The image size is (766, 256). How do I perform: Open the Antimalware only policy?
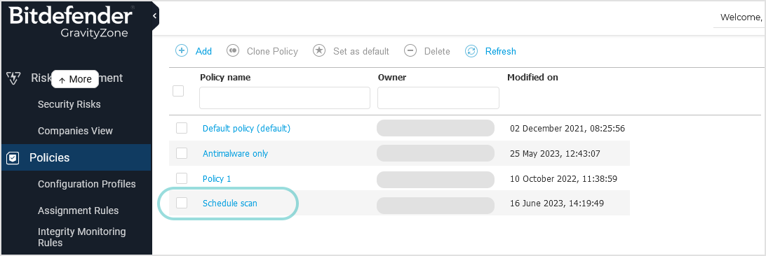click(x=236, y=154)
